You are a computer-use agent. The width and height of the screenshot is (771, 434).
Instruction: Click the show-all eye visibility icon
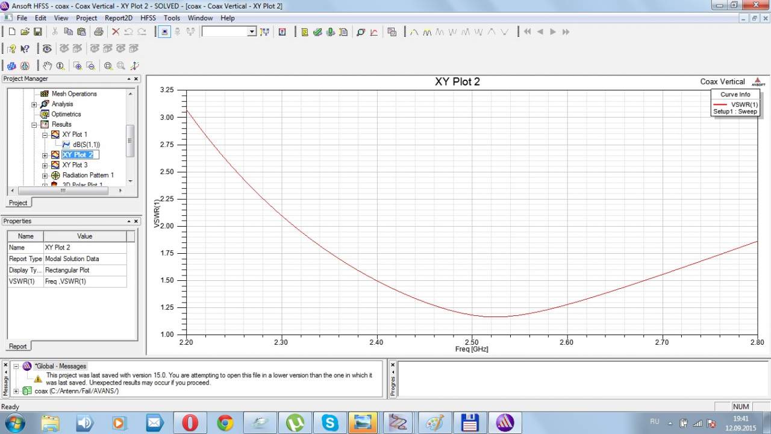(47, 49)
